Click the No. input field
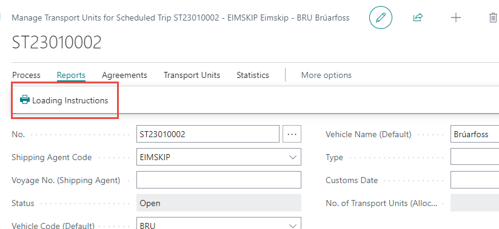499x229 pixels. 208,134
